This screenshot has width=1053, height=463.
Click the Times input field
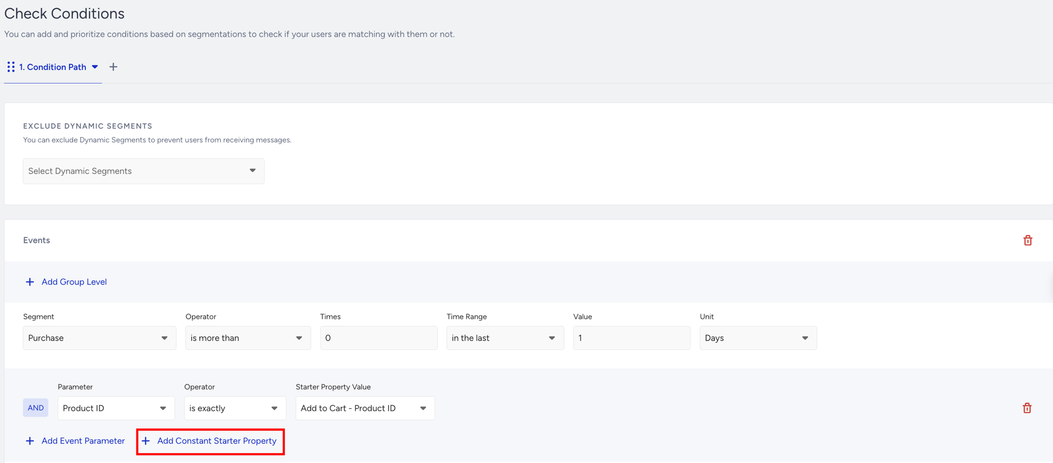pos(379,338)
